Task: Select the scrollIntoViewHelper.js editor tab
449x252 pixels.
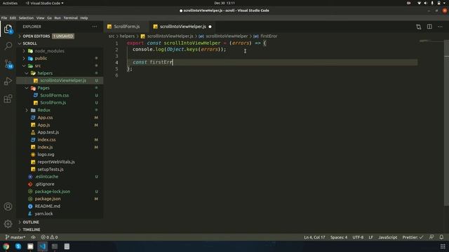Action: [x=182, y=27]
